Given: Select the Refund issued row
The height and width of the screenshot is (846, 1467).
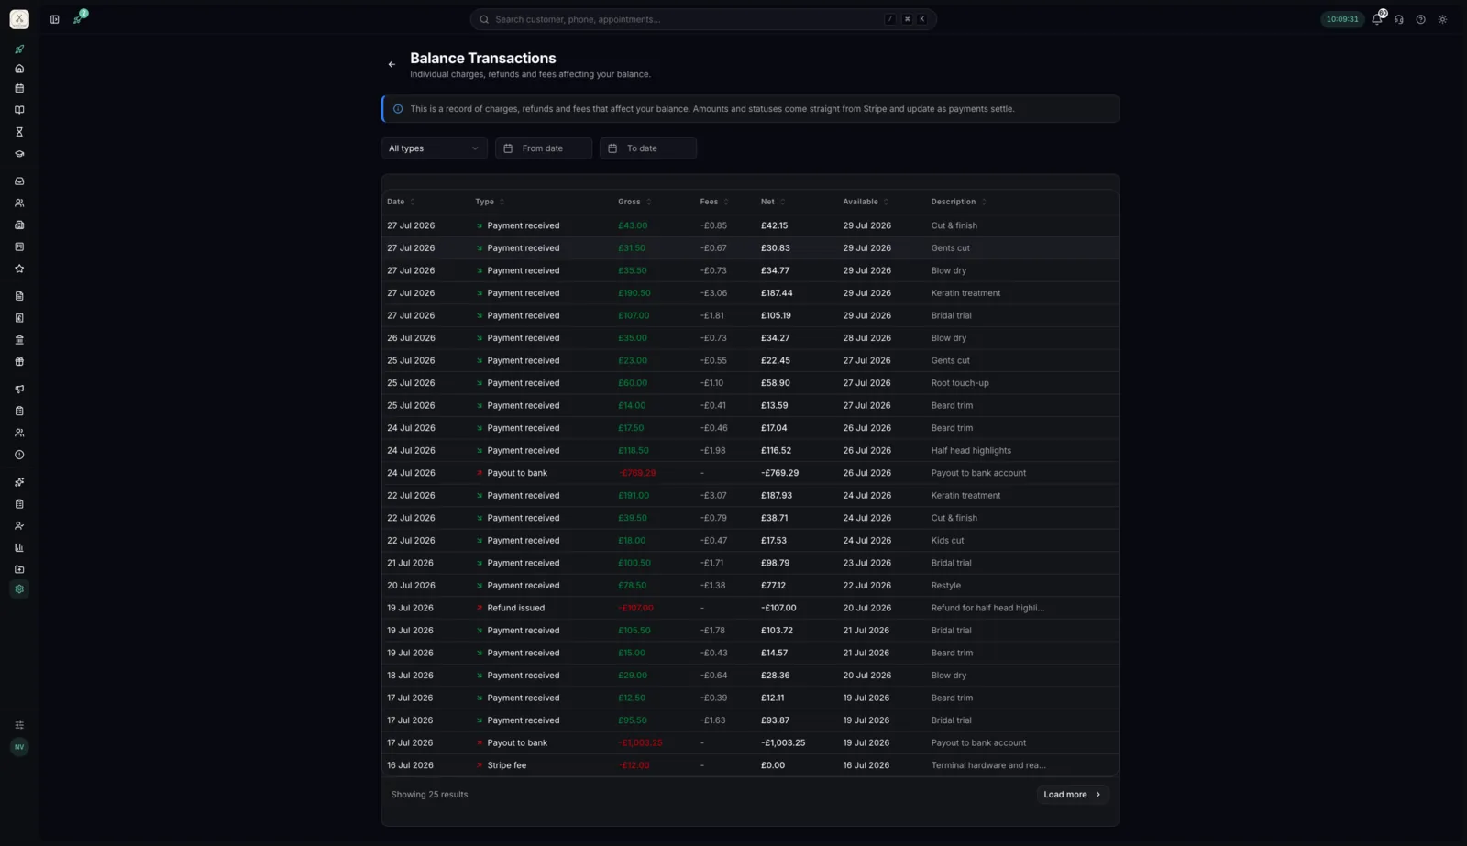Looking at the screenshot, I should point(750,608).
